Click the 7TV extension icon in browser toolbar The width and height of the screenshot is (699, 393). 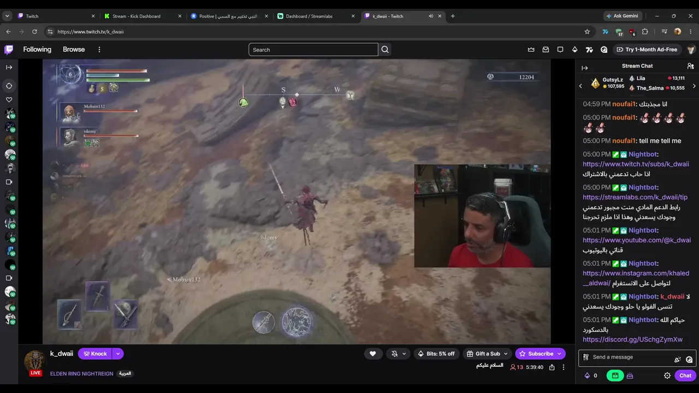click(605, 32)
